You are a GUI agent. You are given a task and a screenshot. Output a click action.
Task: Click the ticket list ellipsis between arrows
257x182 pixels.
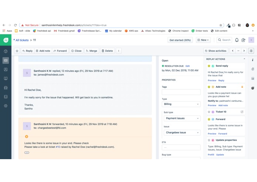[x=238, y=51]
